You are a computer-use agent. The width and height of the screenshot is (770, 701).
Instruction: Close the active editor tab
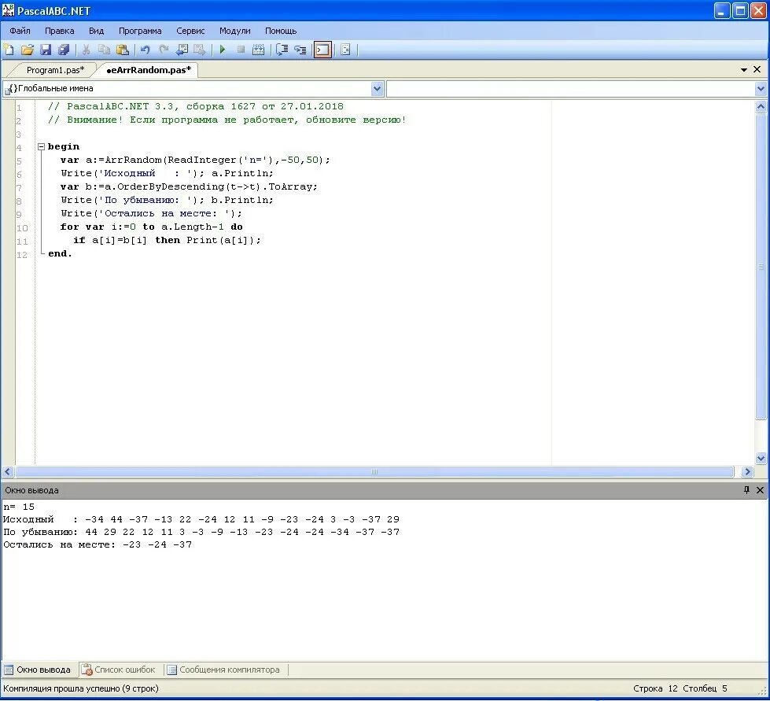click(757, 70)
